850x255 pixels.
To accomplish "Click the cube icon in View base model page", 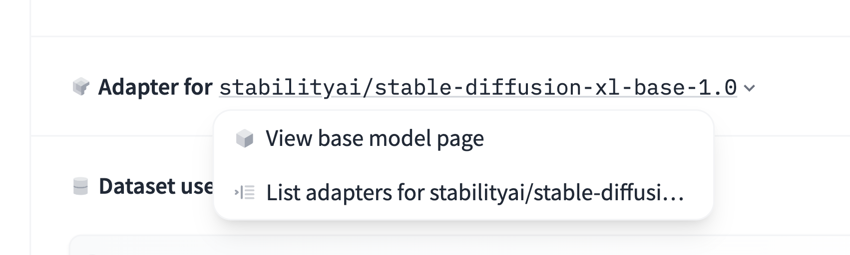I will 245,138.
